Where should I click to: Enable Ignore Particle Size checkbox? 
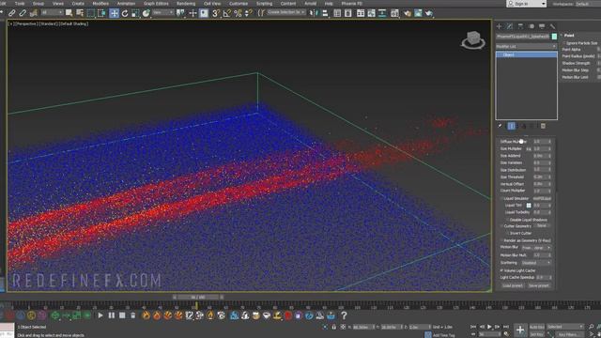click(x=563, y=43)
